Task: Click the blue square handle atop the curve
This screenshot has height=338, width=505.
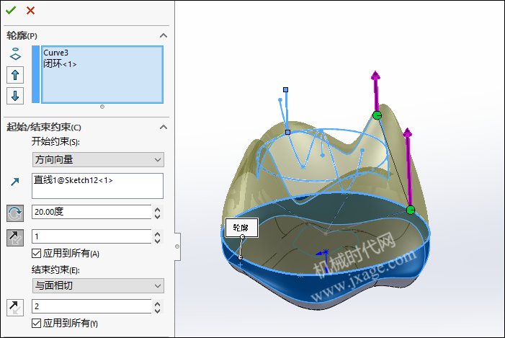Action: 286,89
